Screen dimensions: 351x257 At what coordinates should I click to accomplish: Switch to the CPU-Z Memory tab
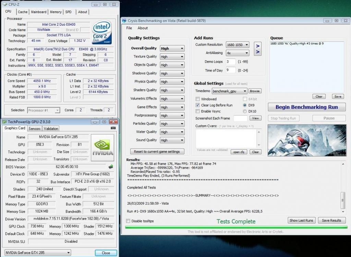pyautogui.click(x=56, y=12)
